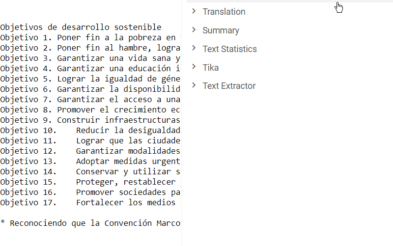Expand the Text Extractor chevron arrow

coord(194,85)
